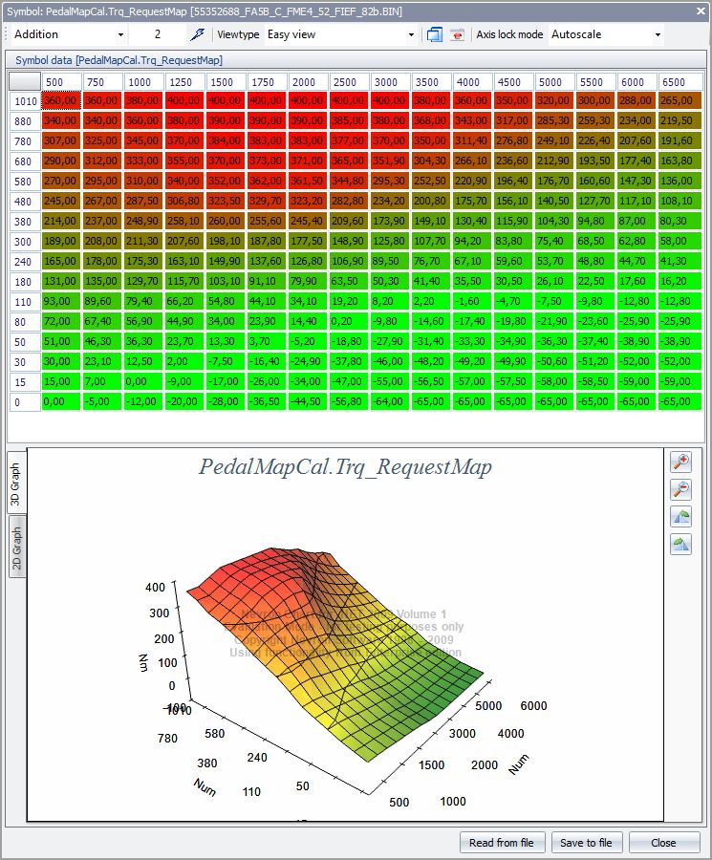This screenshot has height=860, width=712.
Task: Select cell 0,20 in row 80
Action: click(x=349, y=321)
